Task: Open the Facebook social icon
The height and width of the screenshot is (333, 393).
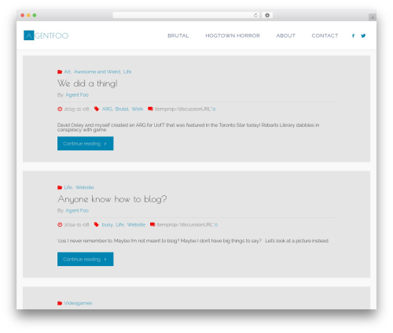Action: (353, 35)
